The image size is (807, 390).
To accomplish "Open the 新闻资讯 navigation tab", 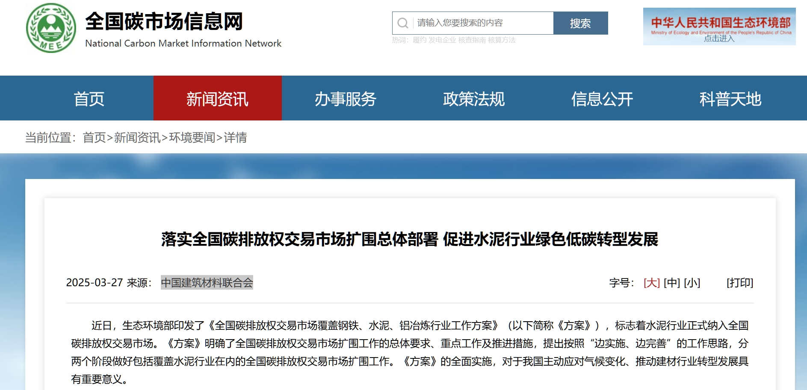I will pos(217,99).
